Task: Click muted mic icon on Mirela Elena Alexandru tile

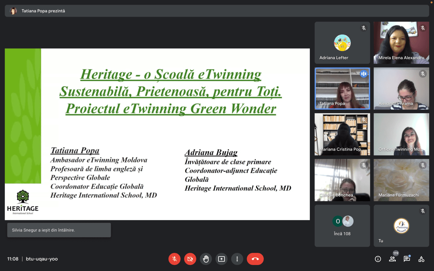Action: [x=423, y=28]
